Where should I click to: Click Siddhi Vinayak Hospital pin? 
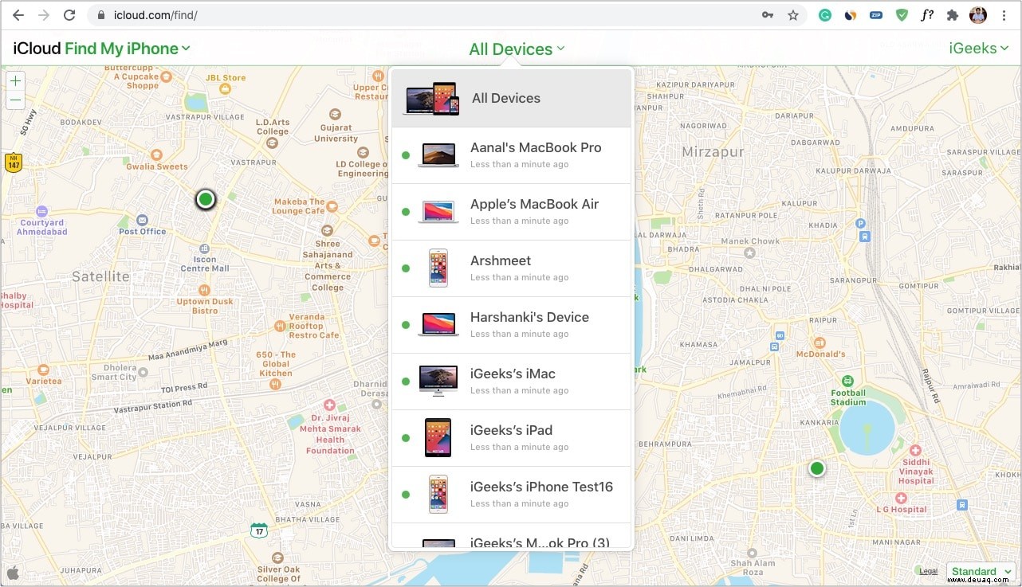(915, 450)
